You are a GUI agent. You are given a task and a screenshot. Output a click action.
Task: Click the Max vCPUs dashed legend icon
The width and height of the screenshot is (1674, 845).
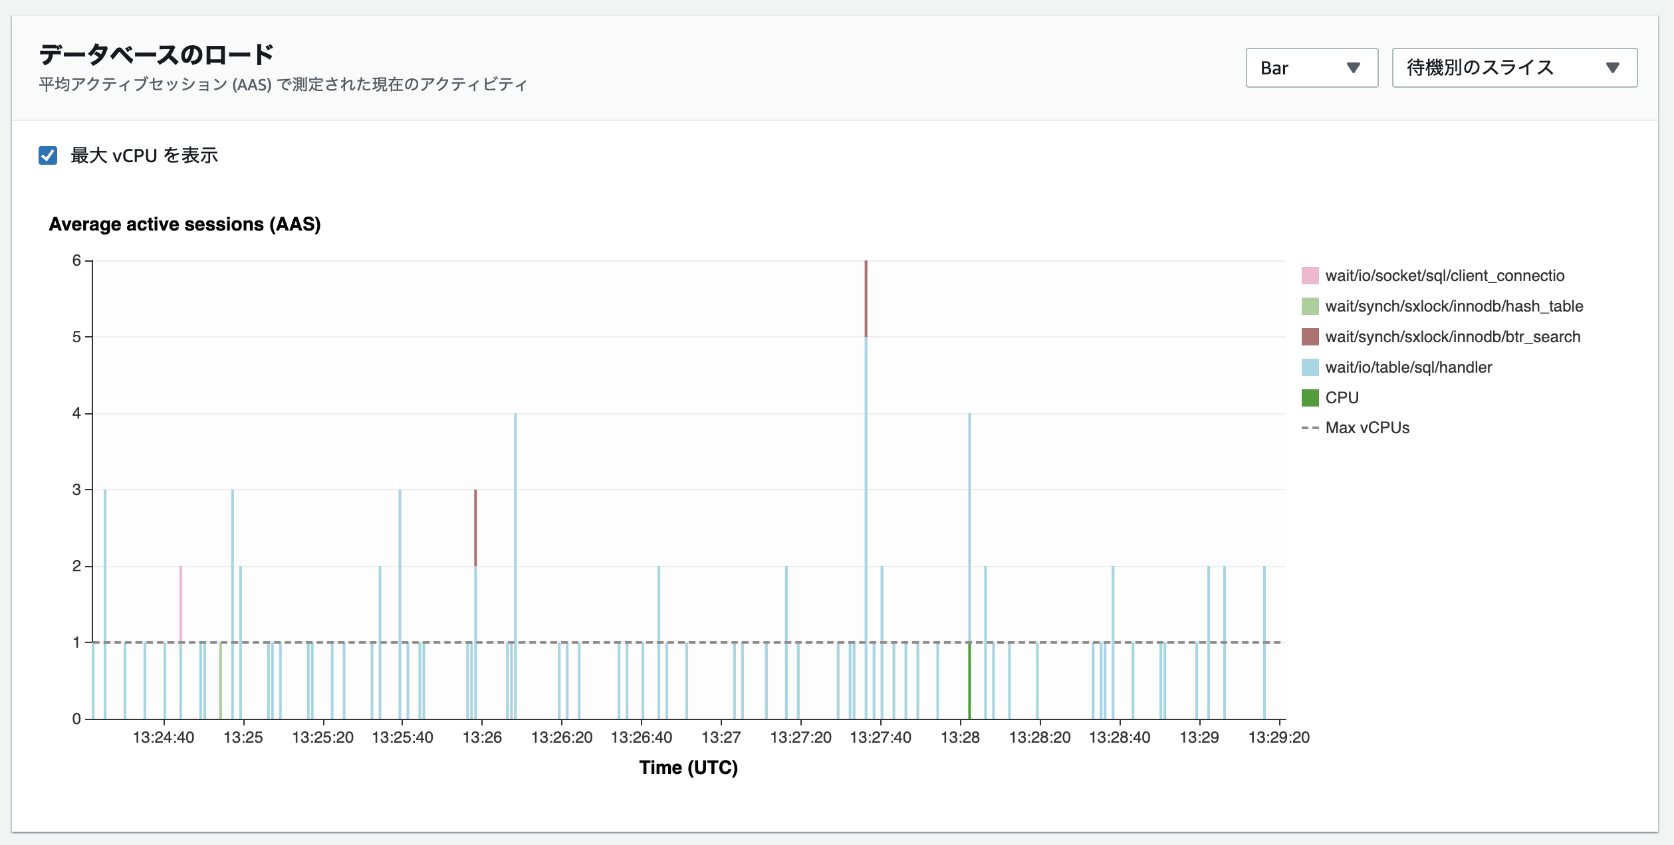tap(1310, 428)
